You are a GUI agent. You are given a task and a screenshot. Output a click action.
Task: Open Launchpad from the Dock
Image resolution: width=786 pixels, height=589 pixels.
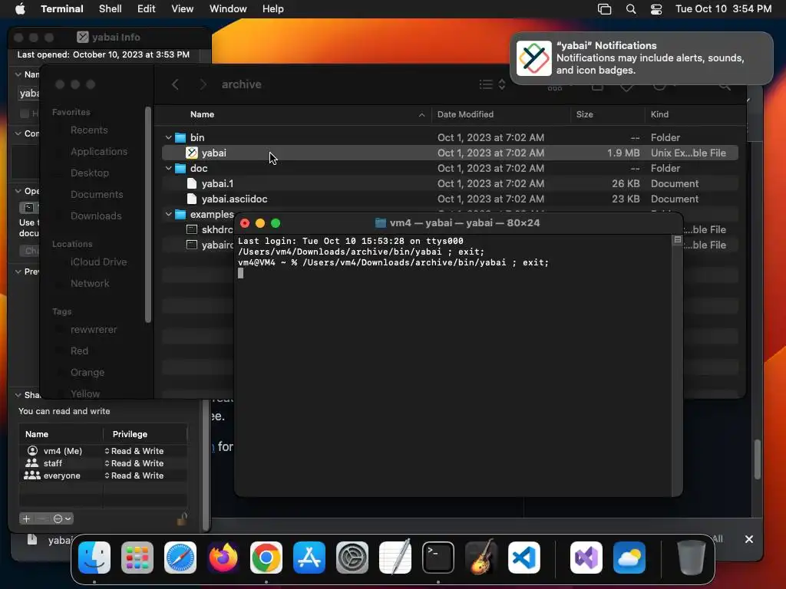pyautogui.click(x=137, y=558)
